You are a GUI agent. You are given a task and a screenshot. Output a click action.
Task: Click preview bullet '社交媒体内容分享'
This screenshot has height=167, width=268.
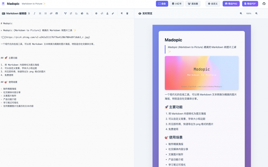coord(178,149)
